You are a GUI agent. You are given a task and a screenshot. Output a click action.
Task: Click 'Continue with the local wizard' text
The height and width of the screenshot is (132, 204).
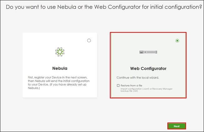click(138, 78)
